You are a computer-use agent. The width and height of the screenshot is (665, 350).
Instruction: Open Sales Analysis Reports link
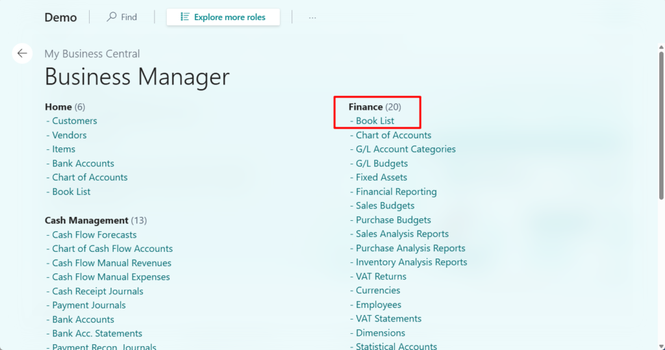point(402,234)
